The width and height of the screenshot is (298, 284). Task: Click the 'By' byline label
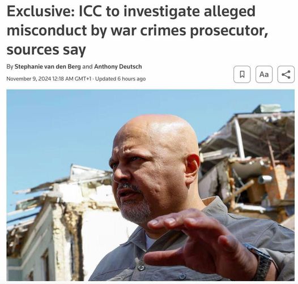pos(10,67)
